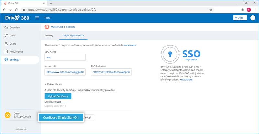The width and height of the screenshot is (259, 134).
Task: Switch to the Security tab
Action: 49,36
